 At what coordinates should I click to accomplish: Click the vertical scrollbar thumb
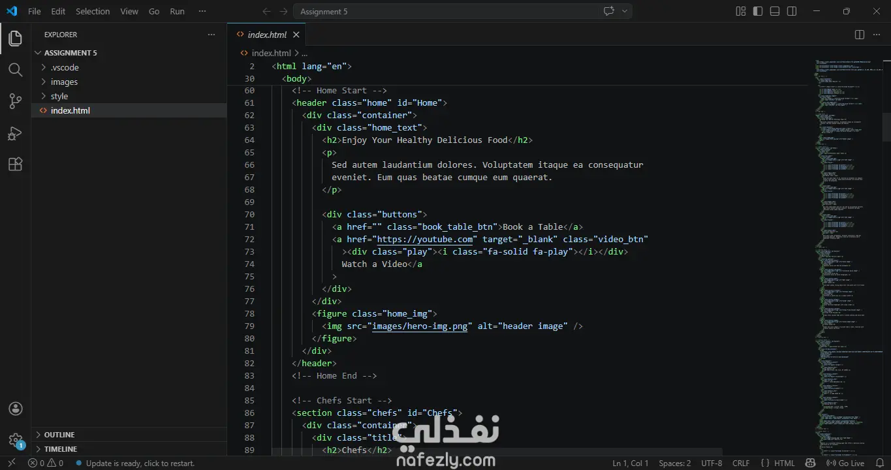[x=886, y=127]
